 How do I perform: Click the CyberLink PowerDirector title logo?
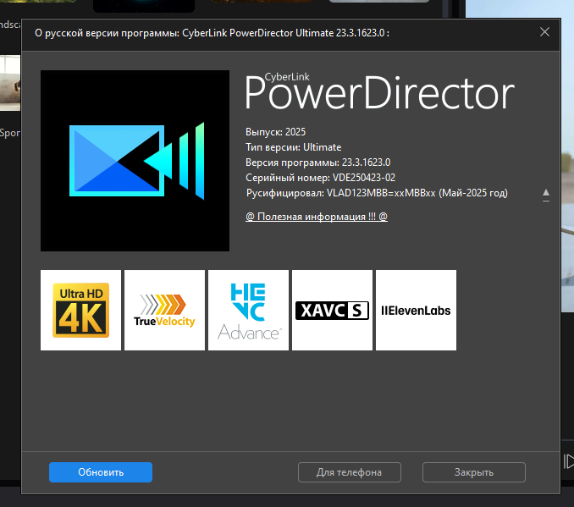[379, 91]
